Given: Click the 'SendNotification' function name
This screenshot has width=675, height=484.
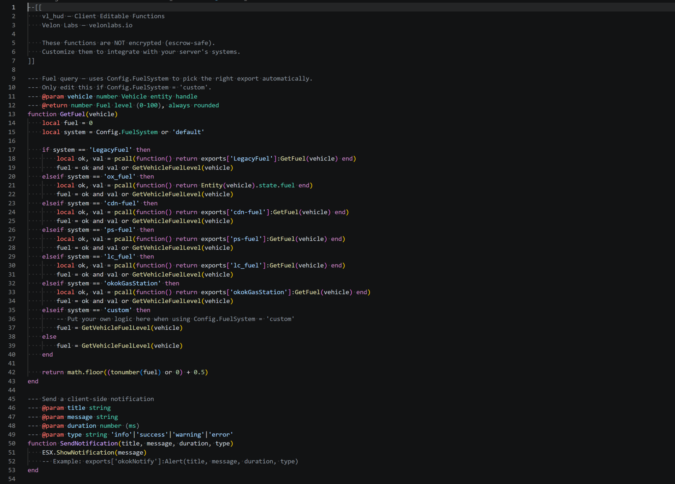Looking at the screenshot, I should 89,443.
